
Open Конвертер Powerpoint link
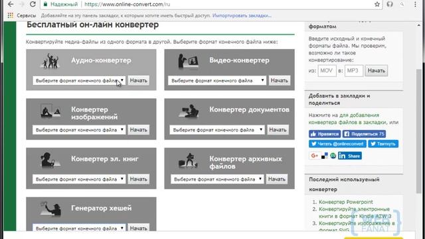click(346, 202)
